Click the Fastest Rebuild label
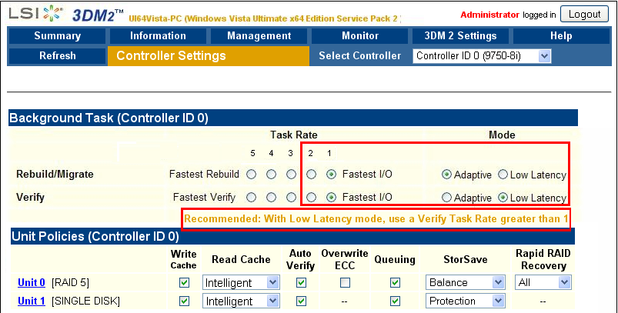 204,175
